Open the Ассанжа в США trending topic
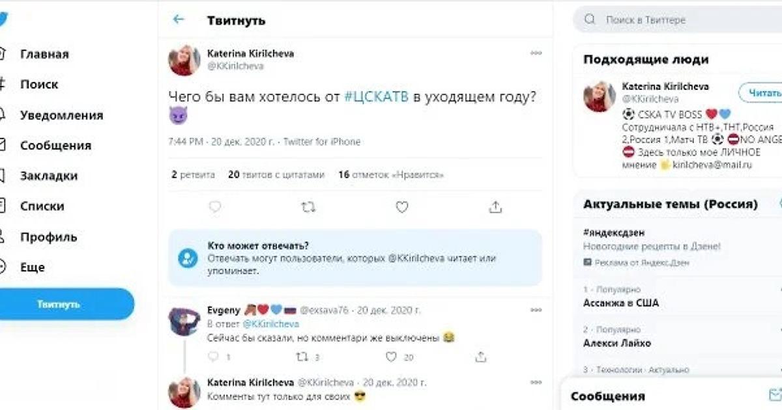 point(621,303)
